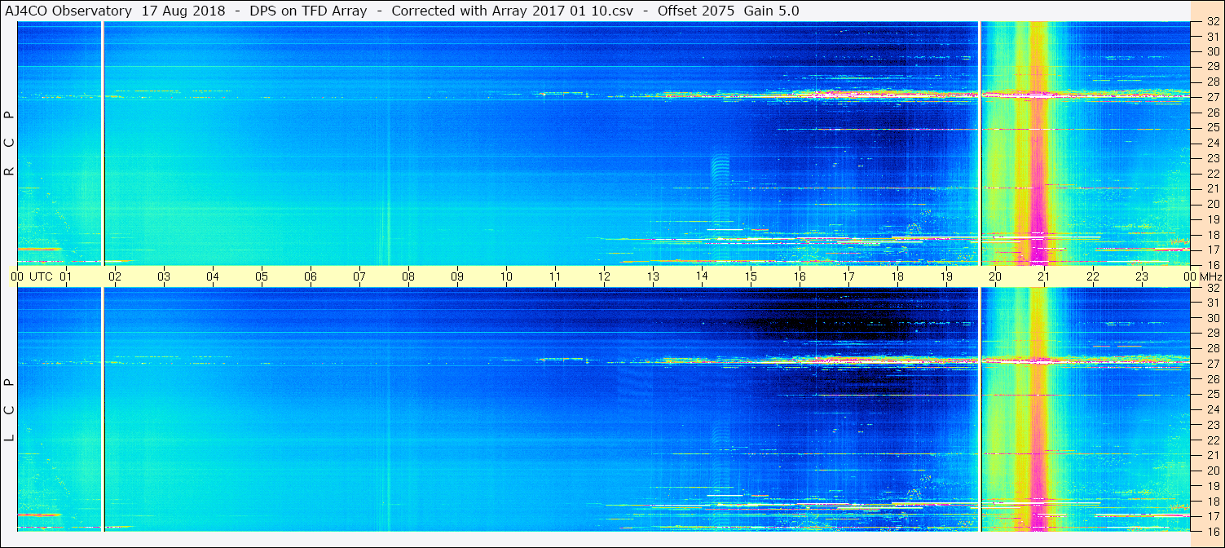Click the 14 hour tick label
The width and height of the screenshot is (1225, 548).
tap(702, 276)
